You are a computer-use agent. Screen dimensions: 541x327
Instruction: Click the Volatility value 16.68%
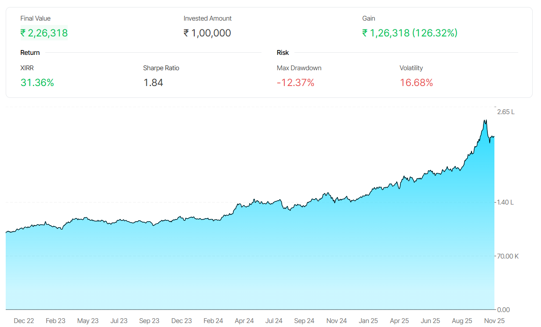click(416, 83)
